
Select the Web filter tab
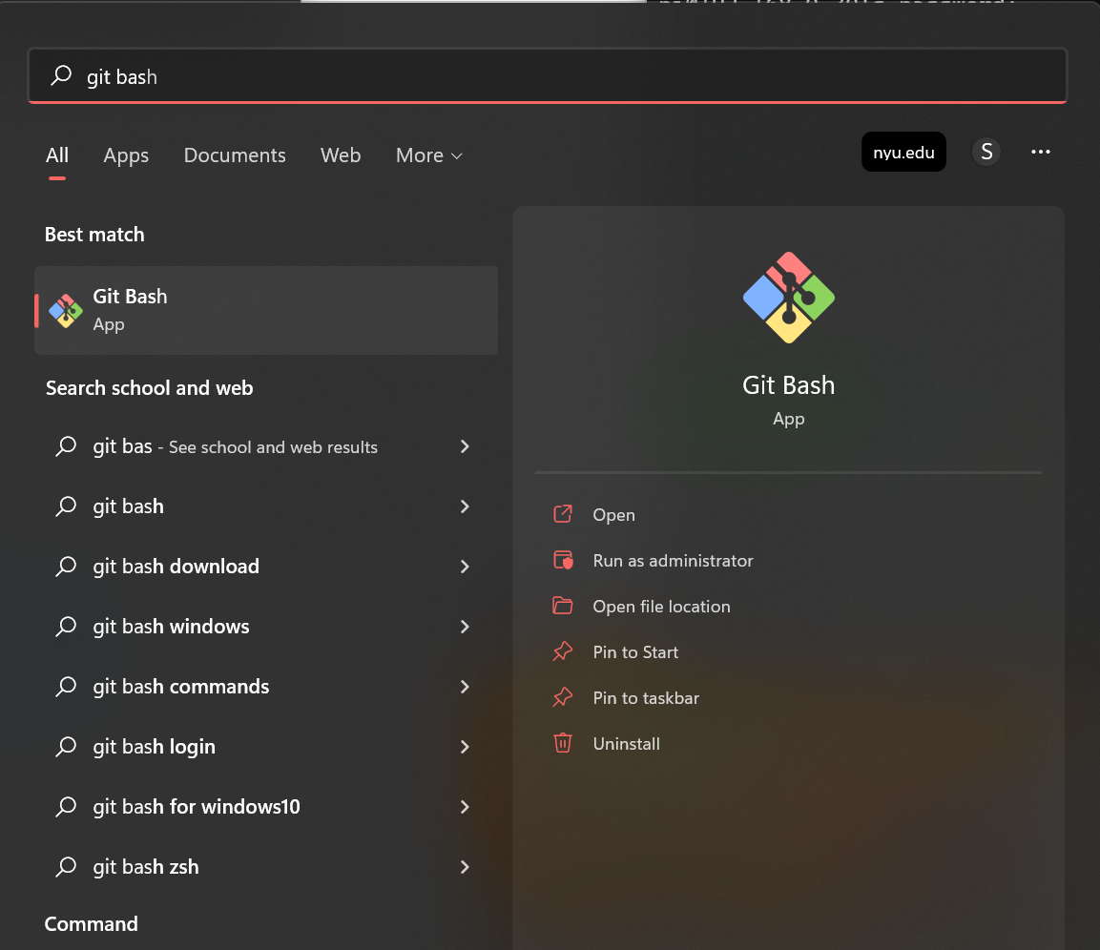pos(341,155)
